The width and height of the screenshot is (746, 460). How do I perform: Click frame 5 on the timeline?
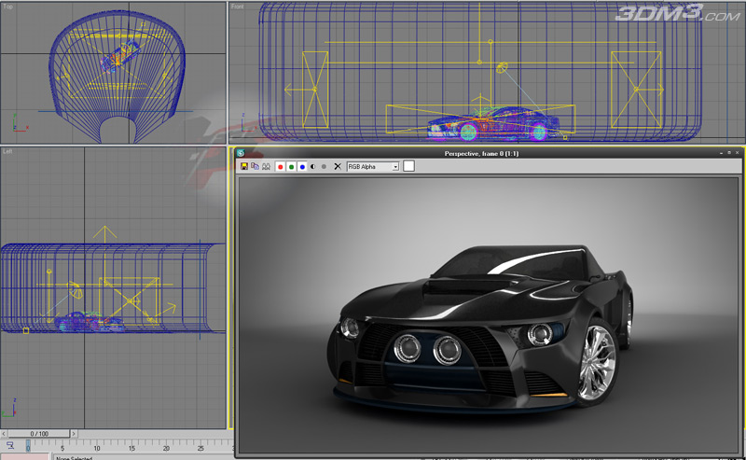[x=62, y=448]
